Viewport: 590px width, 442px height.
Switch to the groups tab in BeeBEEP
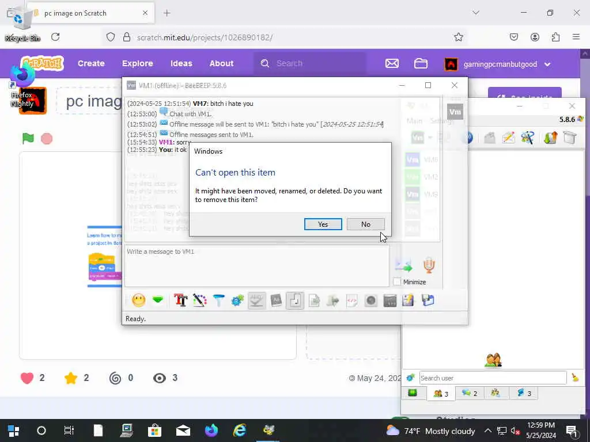pos(496,393)
